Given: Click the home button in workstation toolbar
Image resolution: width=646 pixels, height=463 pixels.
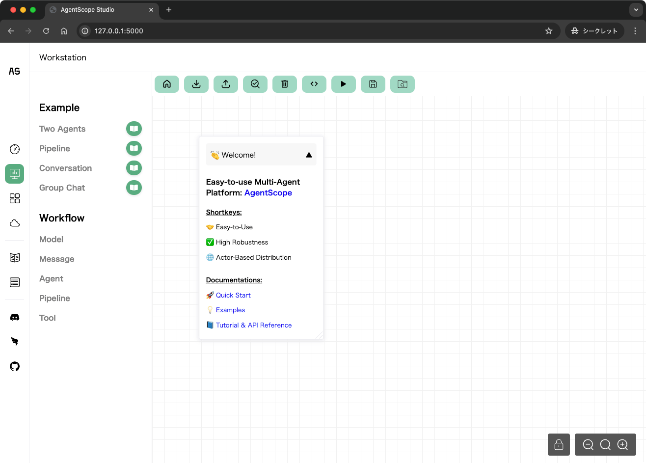Looking at the screenshot, I should click(167, 84).
